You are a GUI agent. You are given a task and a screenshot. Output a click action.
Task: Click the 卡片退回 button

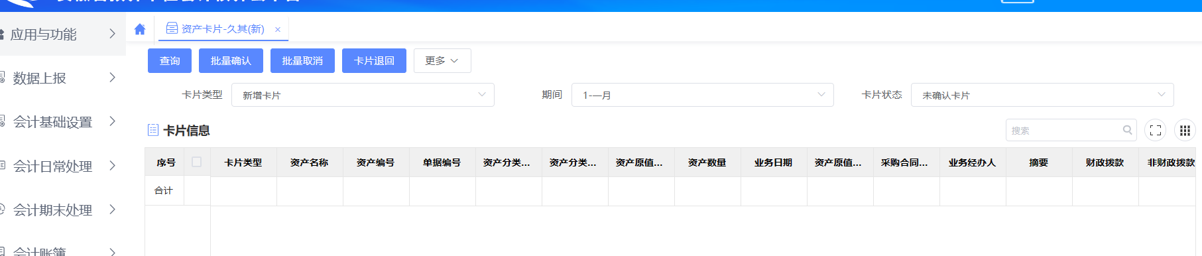[x=374, y=60]
